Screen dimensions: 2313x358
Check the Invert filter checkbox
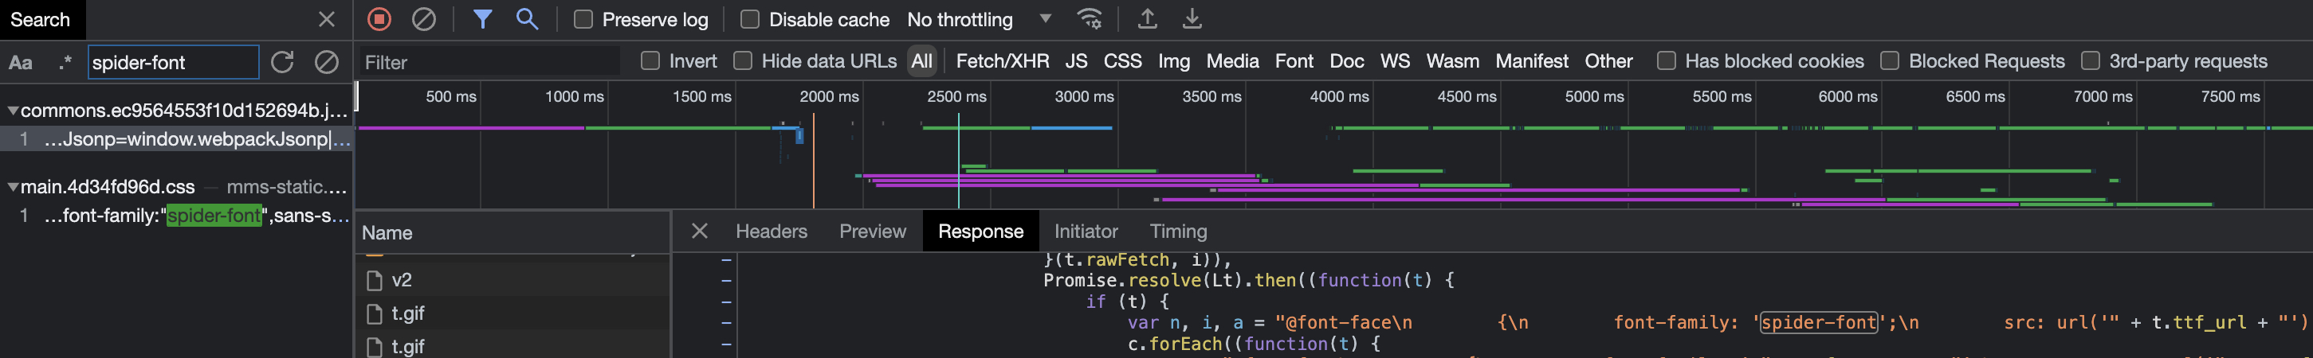(650, 61)
